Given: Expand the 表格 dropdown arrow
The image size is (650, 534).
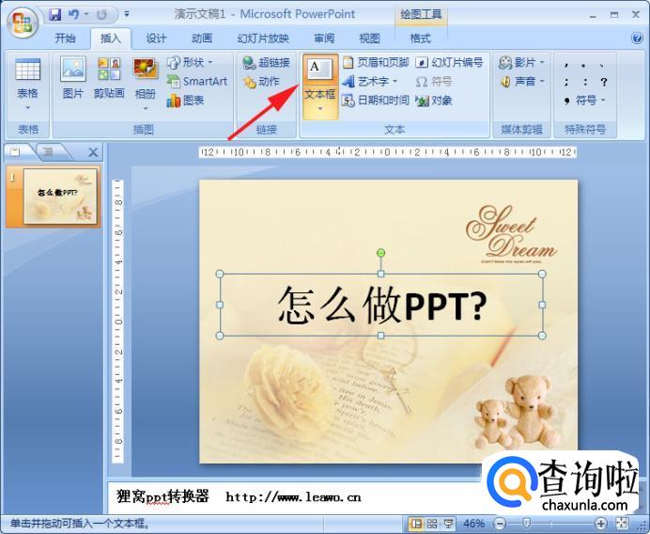Looking at the screenshot, I should (28, 108).
